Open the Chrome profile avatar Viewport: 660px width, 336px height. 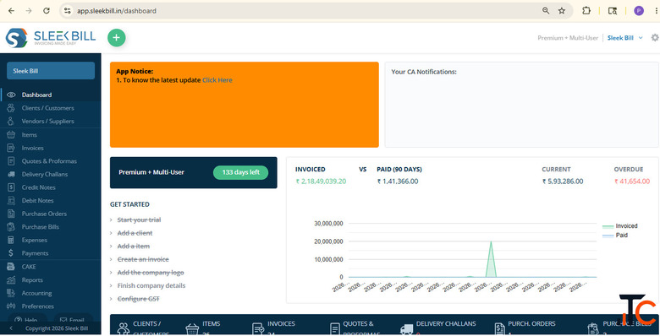click(x=639, y=11)
